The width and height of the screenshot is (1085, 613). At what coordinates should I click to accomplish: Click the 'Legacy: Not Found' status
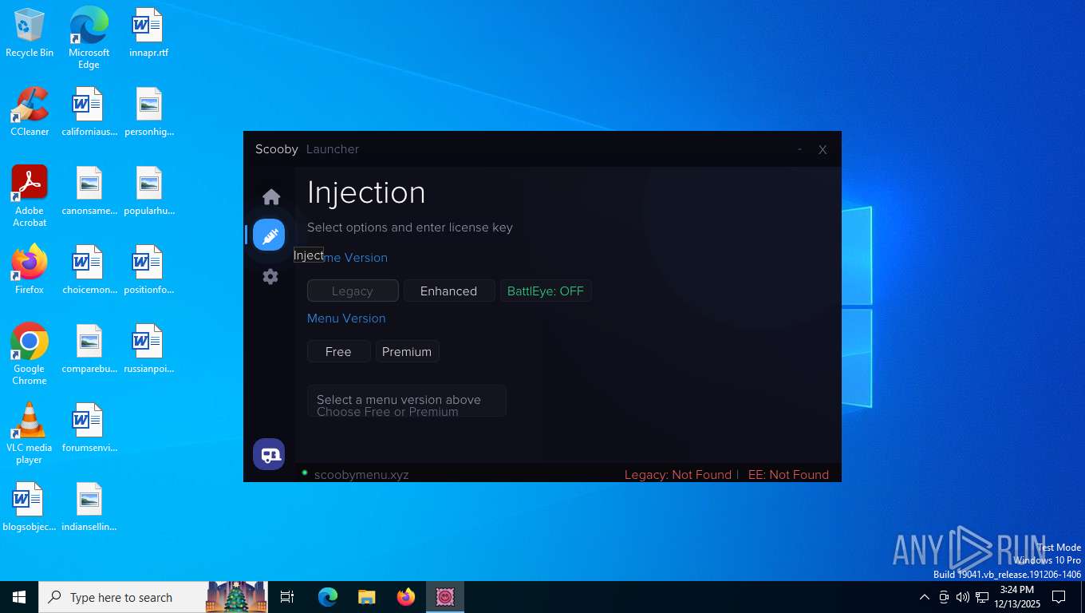(x=678, y=475)
